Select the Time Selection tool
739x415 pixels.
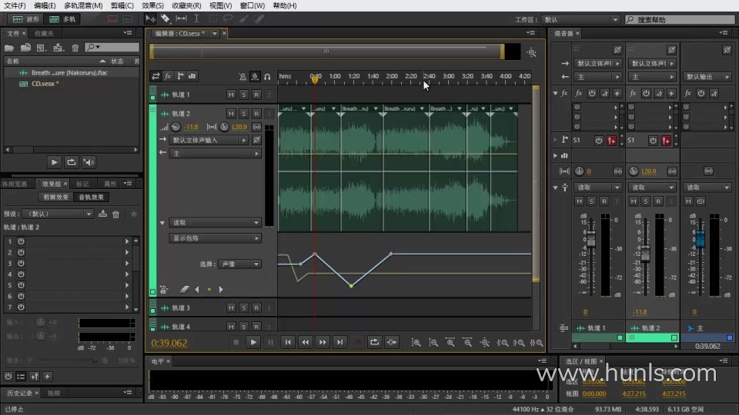click(x=196, y=18)
